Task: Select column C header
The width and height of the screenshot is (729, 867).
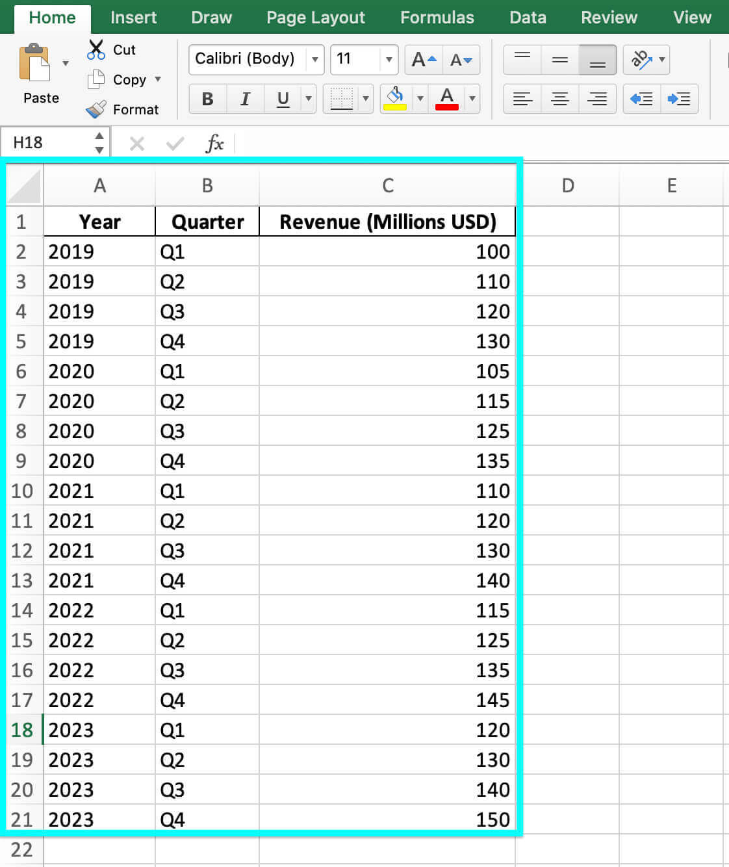Action: [387, 186]
